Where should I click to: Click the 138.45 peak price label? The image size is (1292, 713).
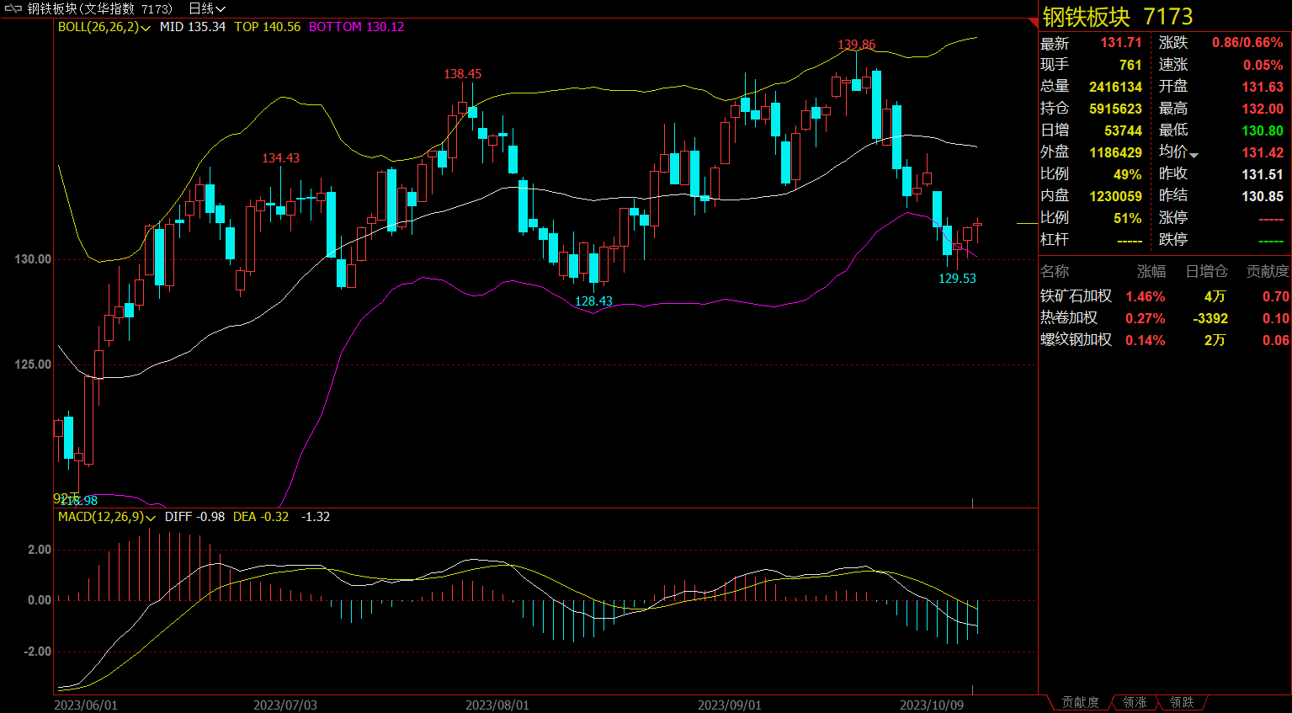[463, 74]
